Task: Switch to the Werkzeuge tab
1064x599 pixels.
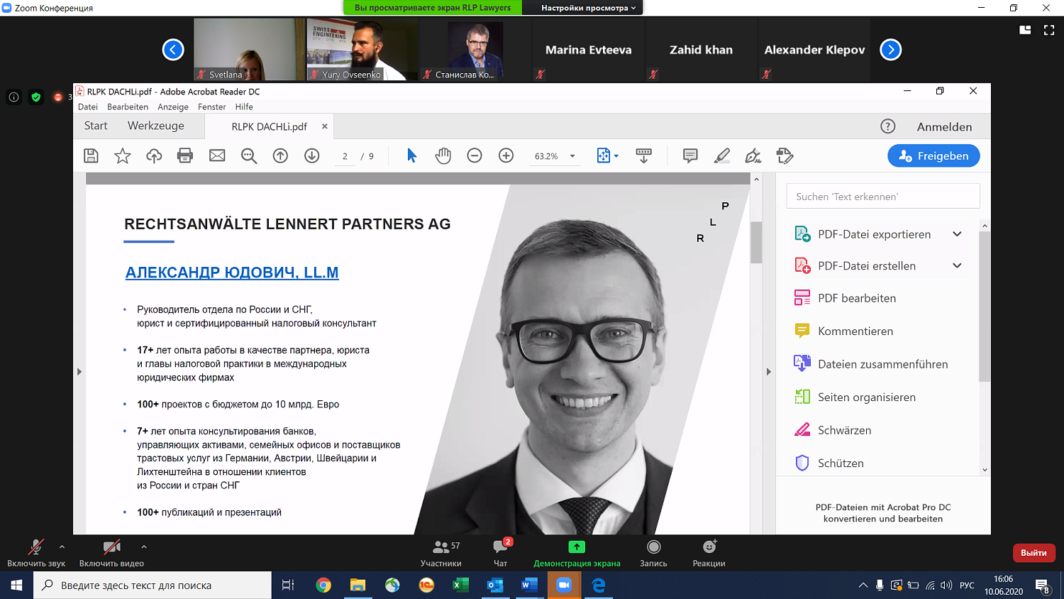Action: point(156,126)
